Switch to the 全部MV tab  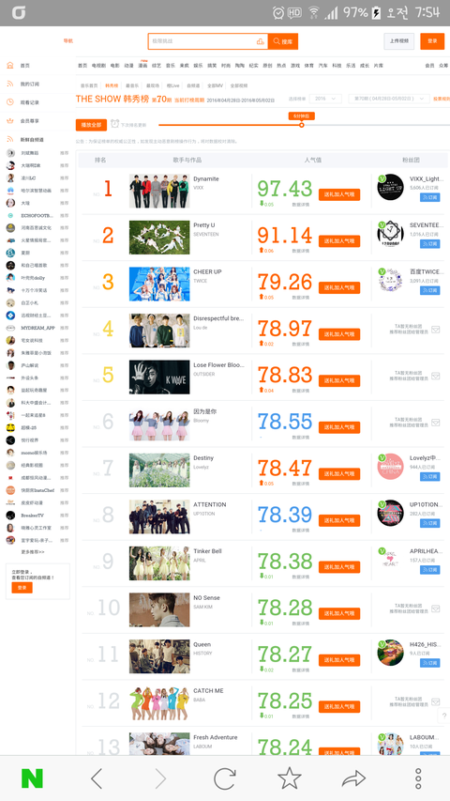point(215,85)
